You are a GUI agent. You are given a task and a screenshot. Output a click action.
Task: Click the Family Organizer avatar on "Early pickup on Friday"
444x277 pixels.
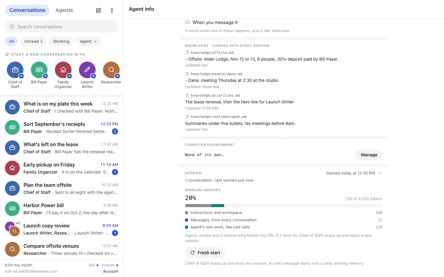click(12, 168)
